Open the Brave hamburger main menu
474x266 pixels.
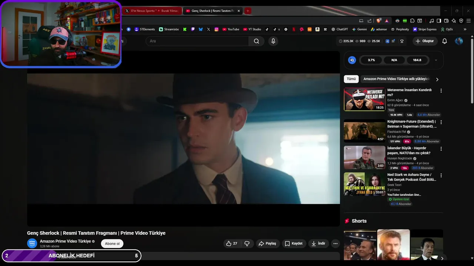tap(468, 21)
